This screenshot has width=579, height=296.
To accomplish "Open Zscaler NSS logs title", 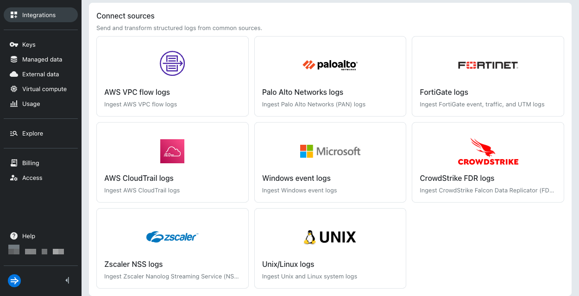I will (x=133, y=264).
